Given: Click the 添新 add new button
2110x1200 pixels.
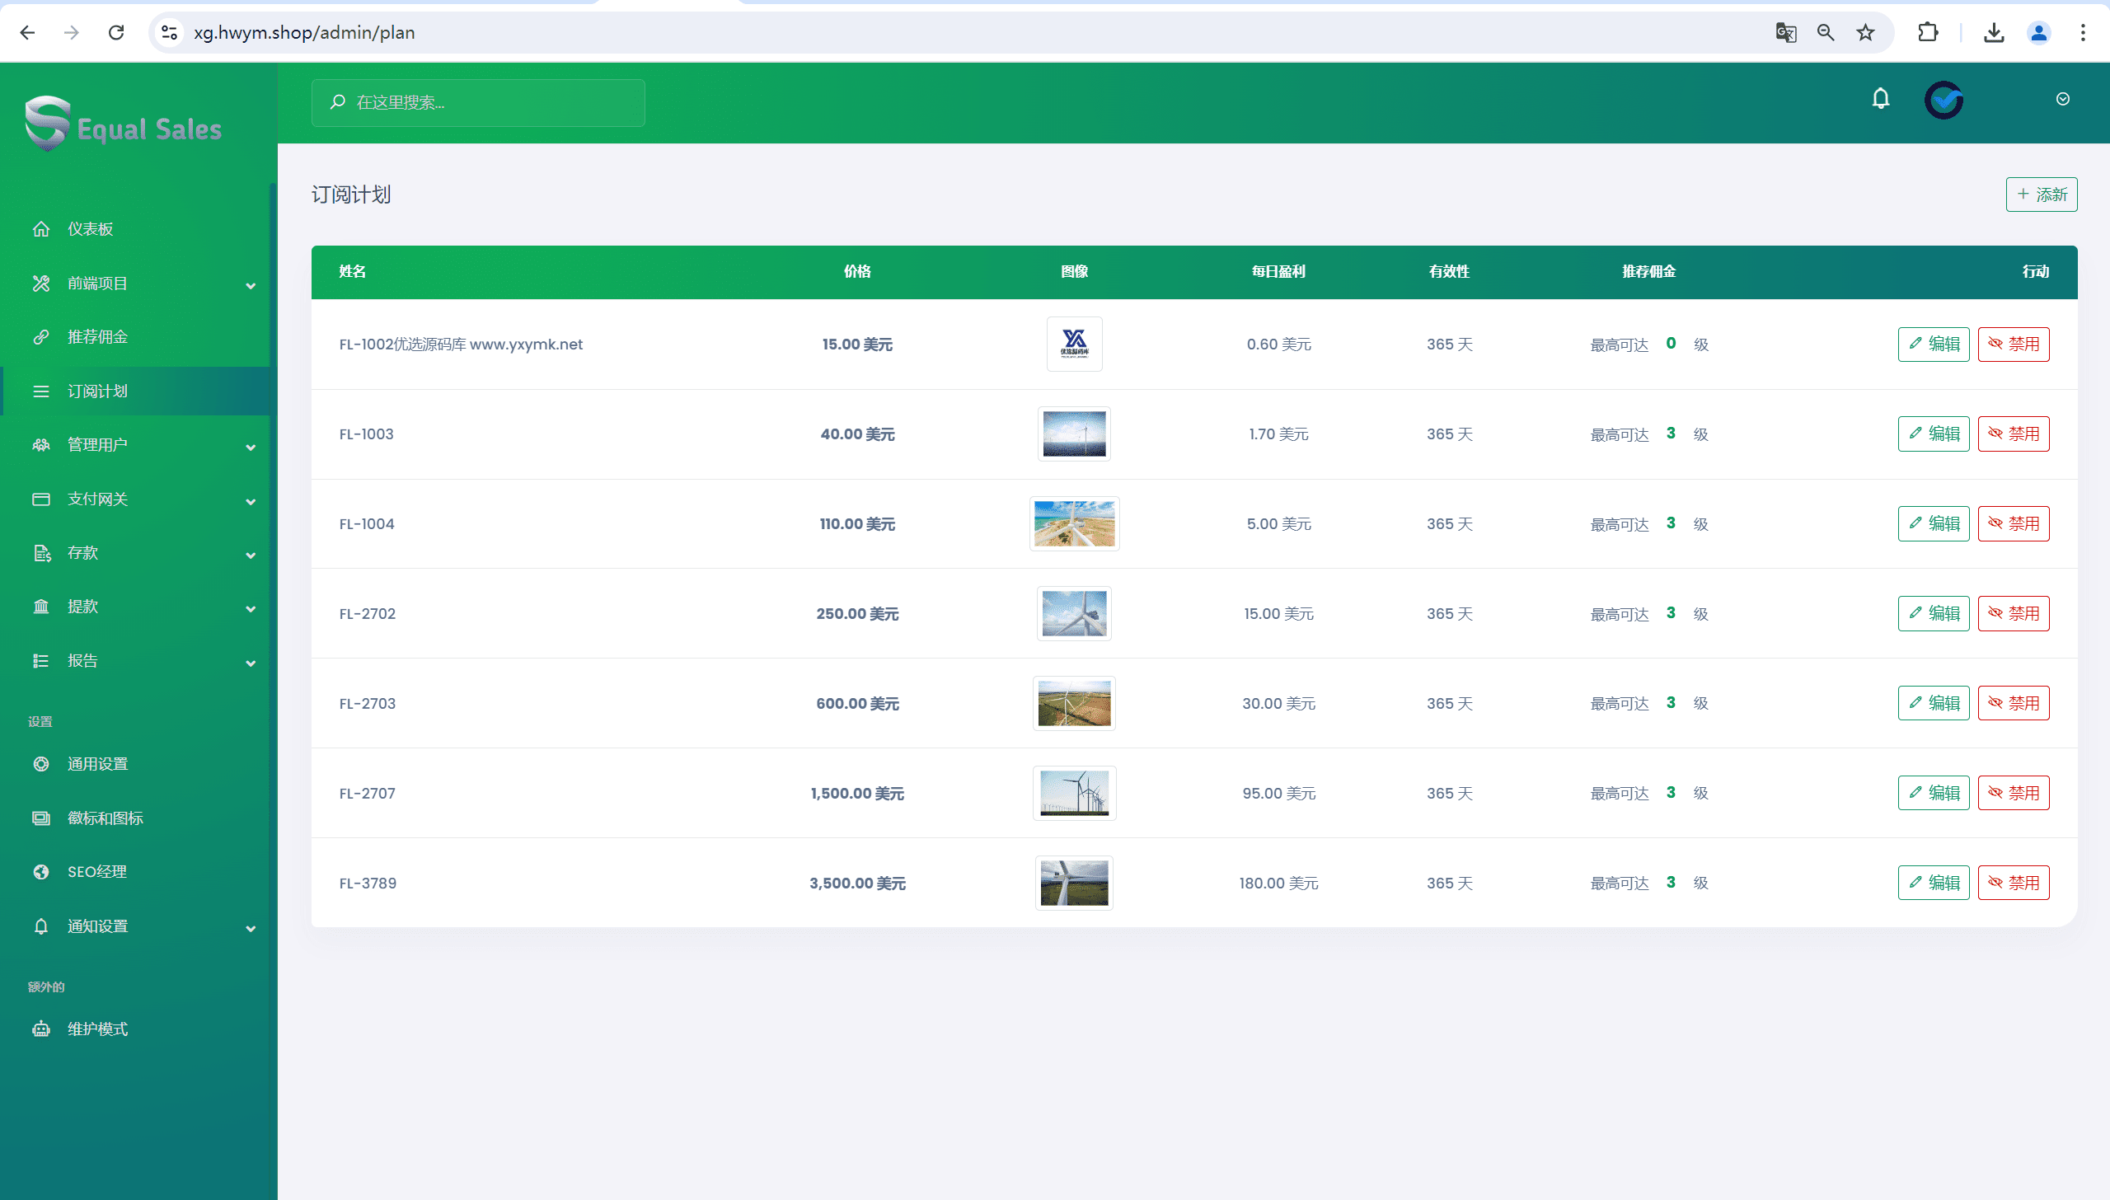Looking at the screenshot, I should point(2041,195).
